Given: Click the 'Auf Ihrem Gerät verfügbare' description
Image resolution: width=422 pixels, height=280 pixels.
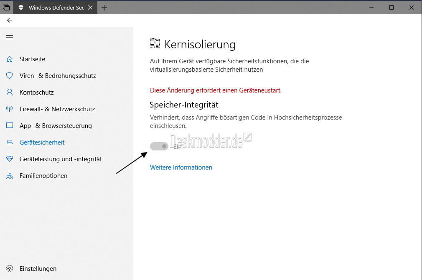Looking at the screenshot, I should (x=229, y=65).
